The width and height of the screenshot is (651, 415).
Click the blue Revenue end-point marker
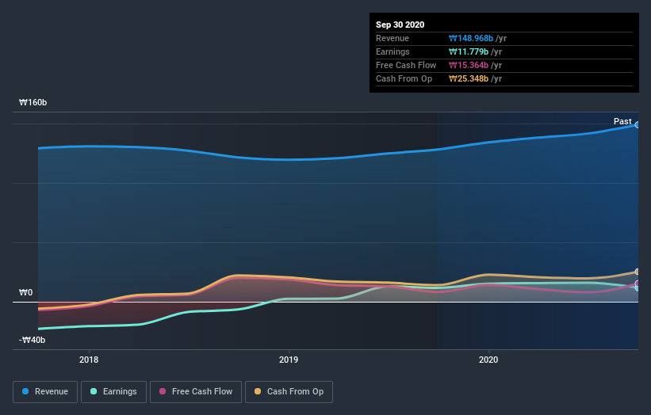point(637,125)
